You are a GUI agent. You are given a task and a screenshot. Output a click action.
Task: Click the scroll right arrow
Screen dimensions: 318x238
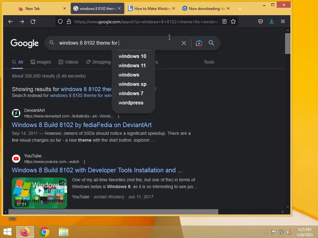point(283,212)
